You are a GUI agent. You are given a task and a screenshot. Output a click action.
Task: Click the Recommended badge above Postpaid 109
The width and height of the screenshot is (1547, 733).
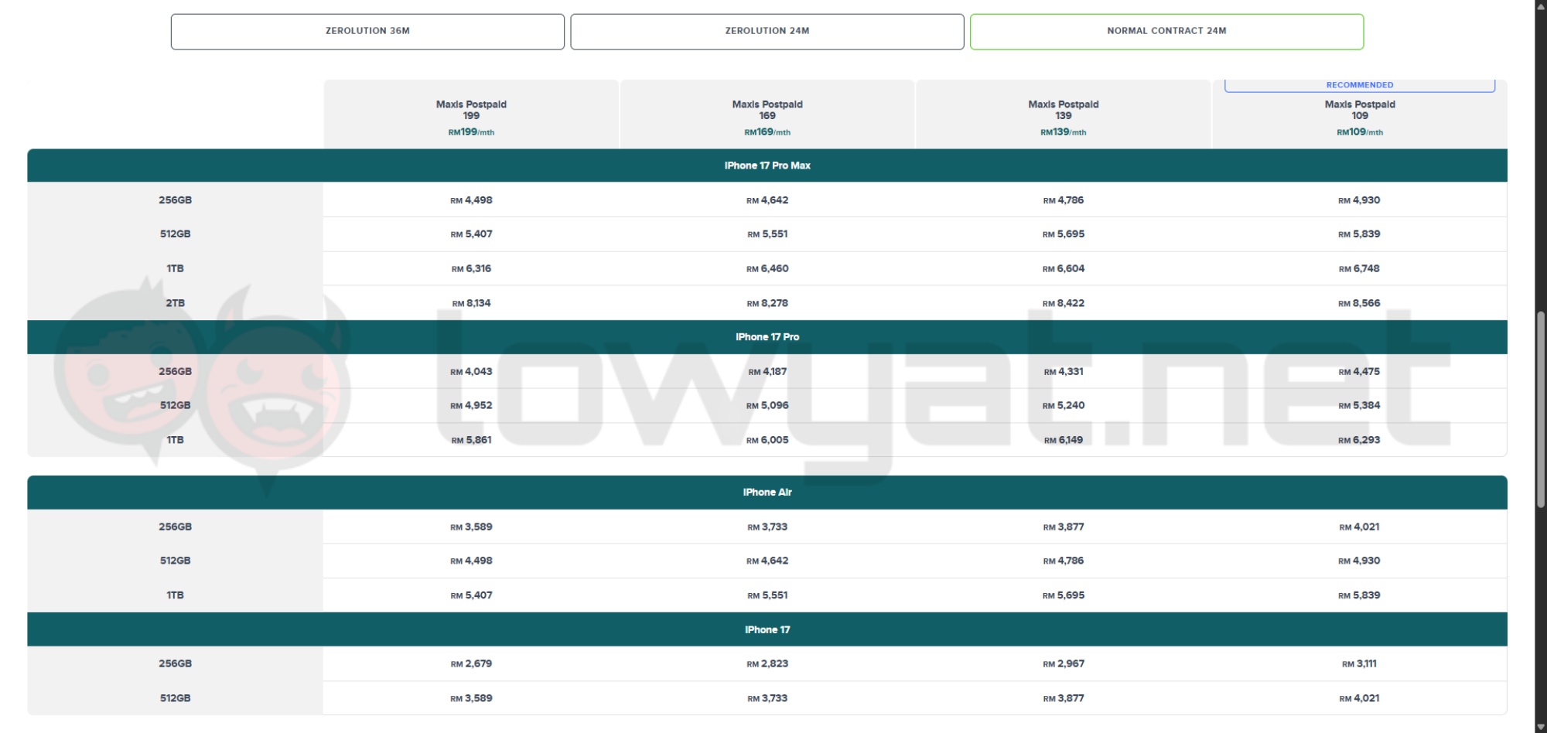[x=1360, y=85]
